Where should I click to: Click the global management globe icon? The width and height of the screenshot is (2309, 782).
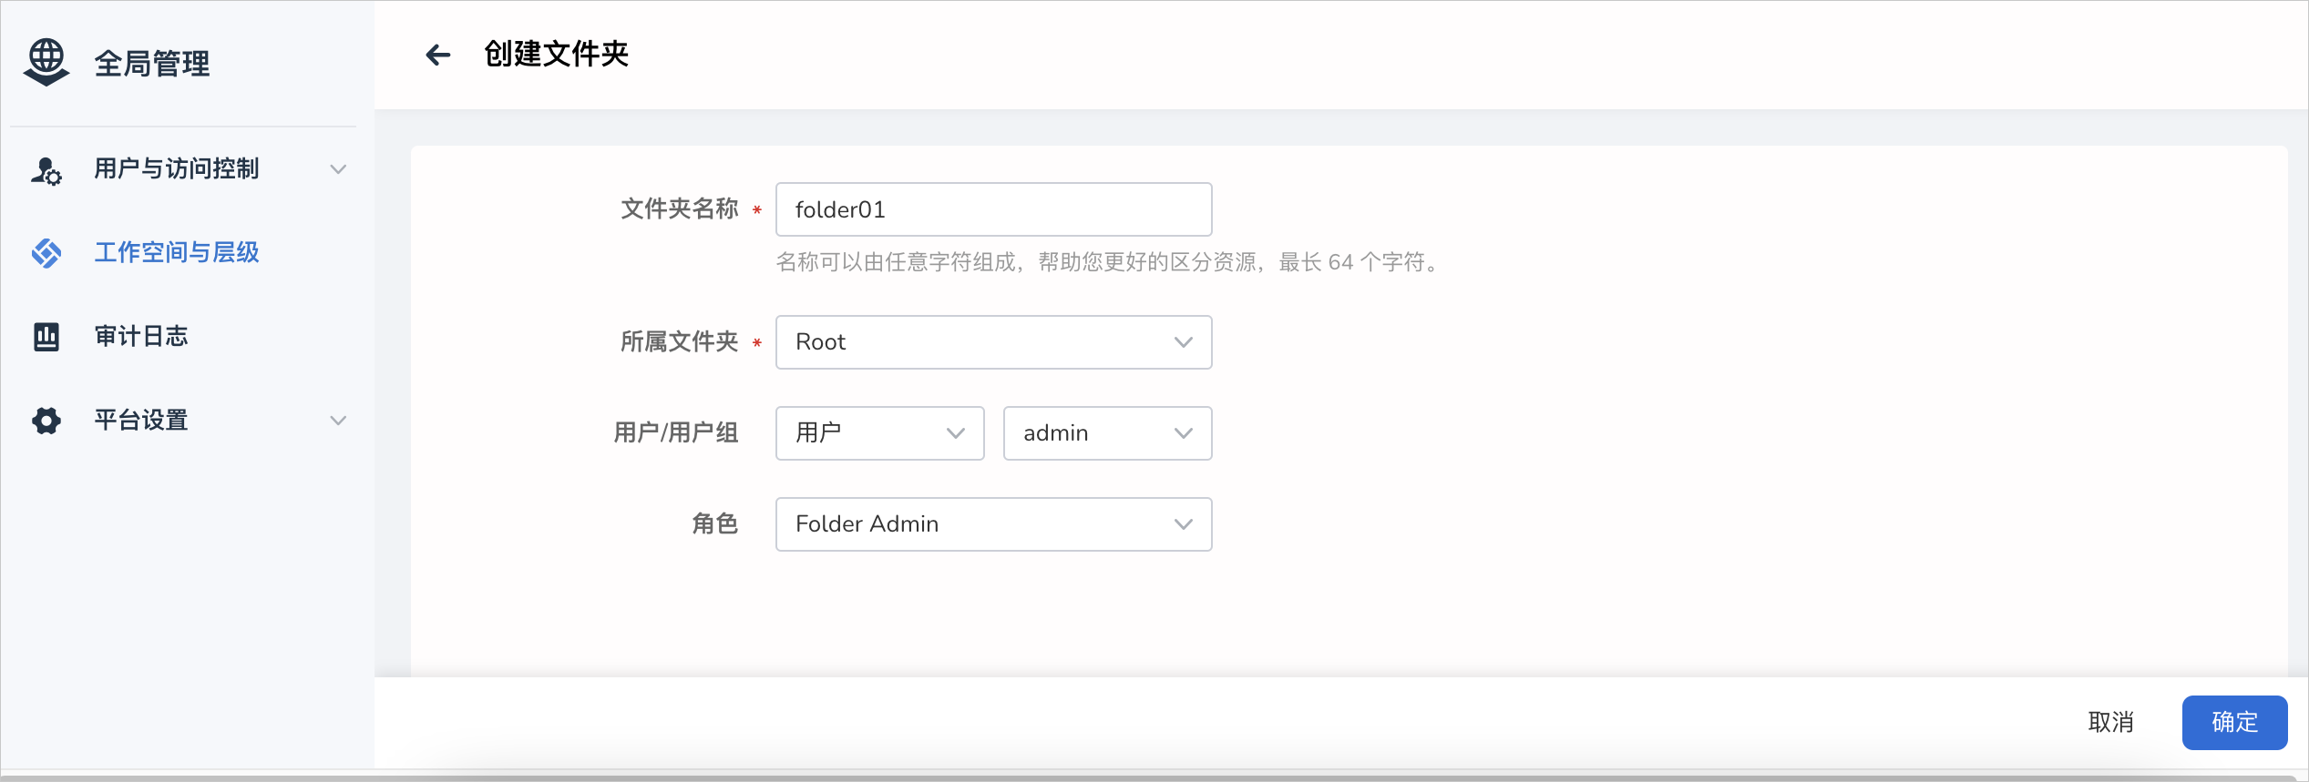46,62
